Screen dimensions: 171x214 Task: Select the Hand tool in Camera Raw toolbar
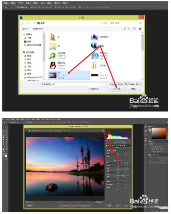point(29,130)
